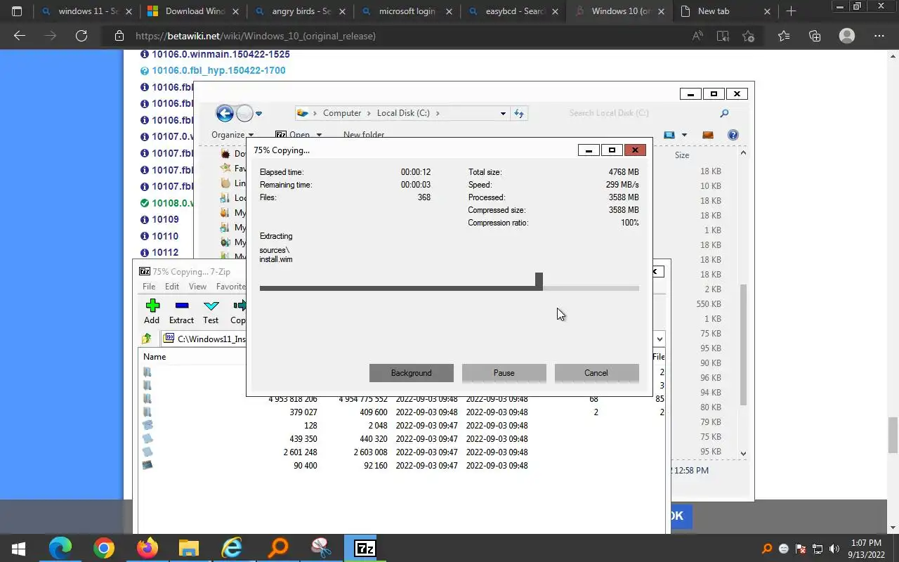Click the extraction progress bar
The width and height of the screenshot is (899, 562).
click(x=449, y=287)
